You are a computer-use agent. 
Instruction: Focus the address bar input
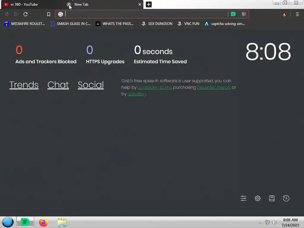click(x=145, y=14)
